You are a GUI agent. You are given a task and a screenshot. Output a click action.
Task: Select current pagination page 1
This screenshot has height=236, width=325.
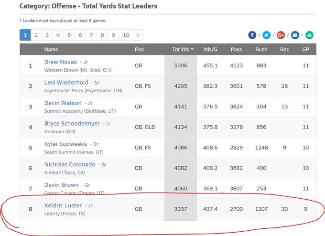click(x=25, y=35)
